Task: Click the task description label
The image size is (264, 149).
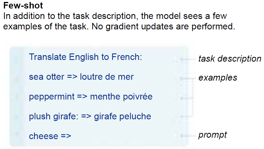Action: pos(230,59)
